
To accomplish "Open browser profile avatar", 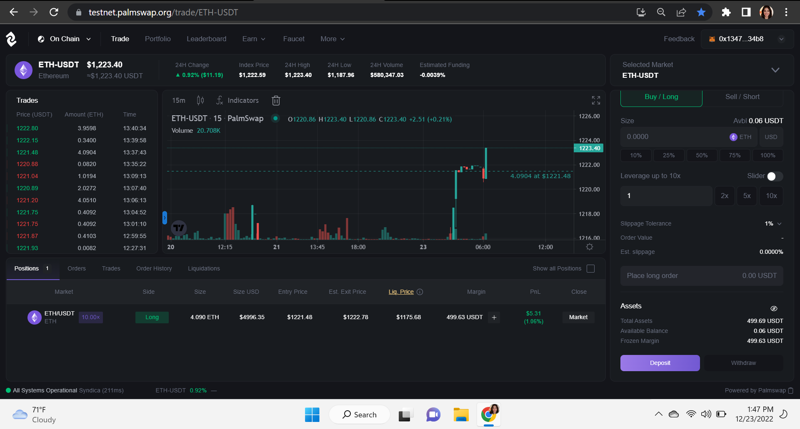I will coord(766,12).
